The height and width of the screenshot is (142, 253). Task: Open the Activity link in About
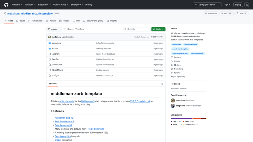(x=175, y=61)
